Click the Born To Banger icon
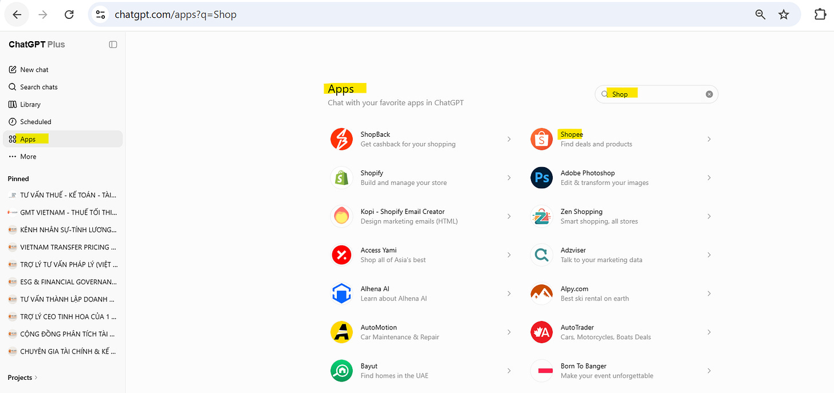 [x=541, y=371]
